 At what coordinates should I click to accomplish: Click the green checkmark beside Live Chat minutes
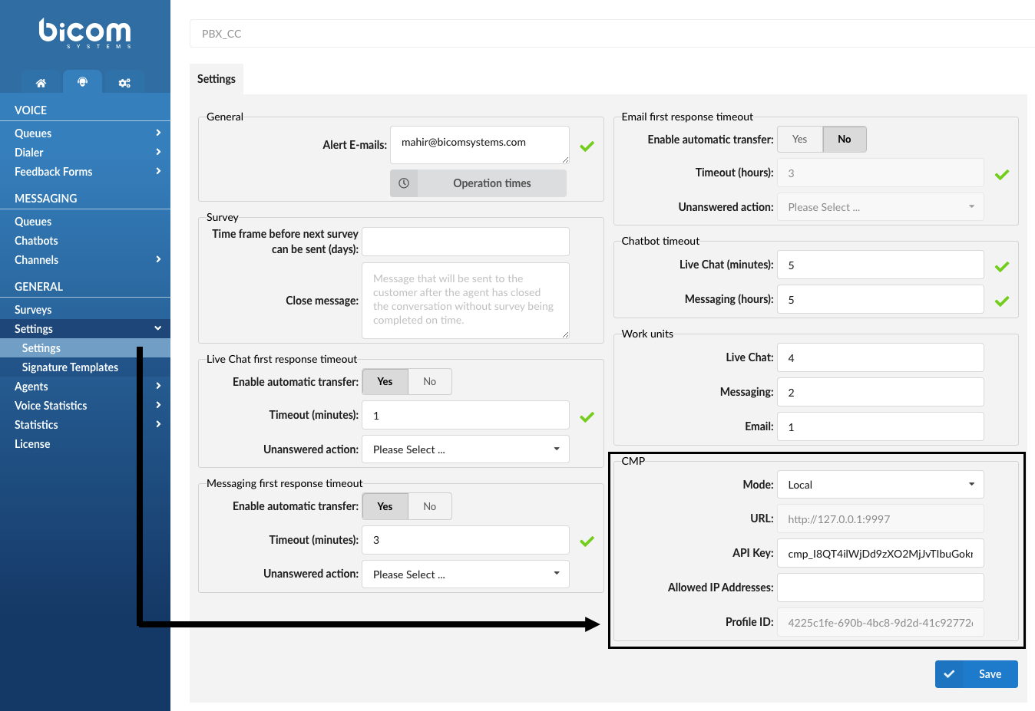(x=1002, y=266)
